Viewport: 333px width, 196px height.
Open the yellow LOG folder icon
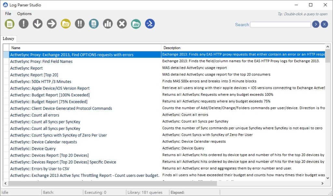66,24
